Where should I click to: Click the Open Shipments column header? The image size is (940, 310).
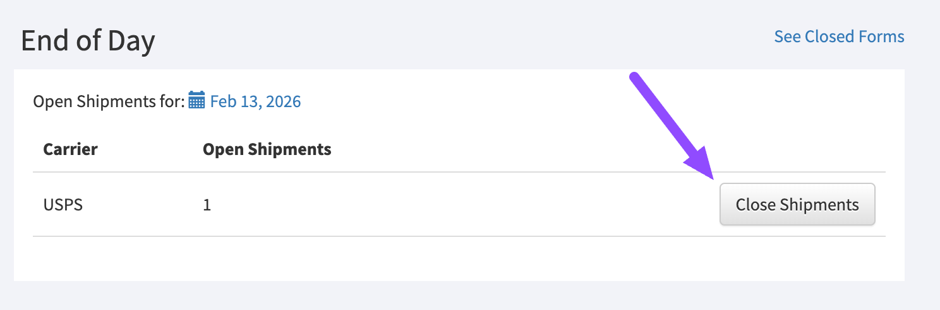[x=267, y=149]
